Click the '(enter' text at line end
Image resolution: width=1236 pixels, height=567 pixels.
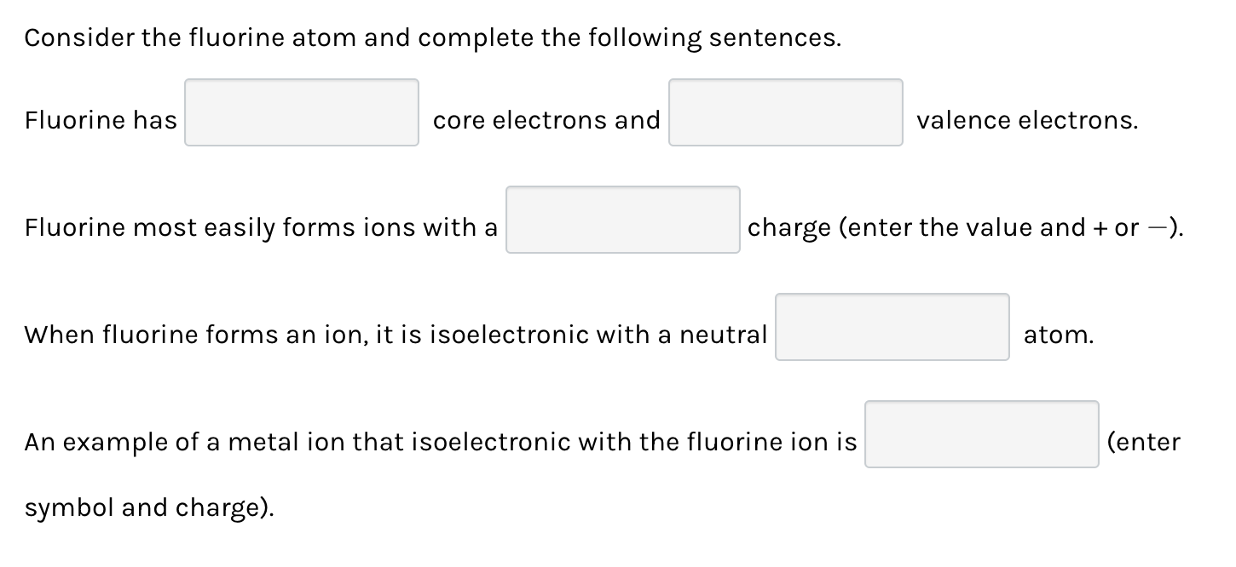pos(1143,443)
